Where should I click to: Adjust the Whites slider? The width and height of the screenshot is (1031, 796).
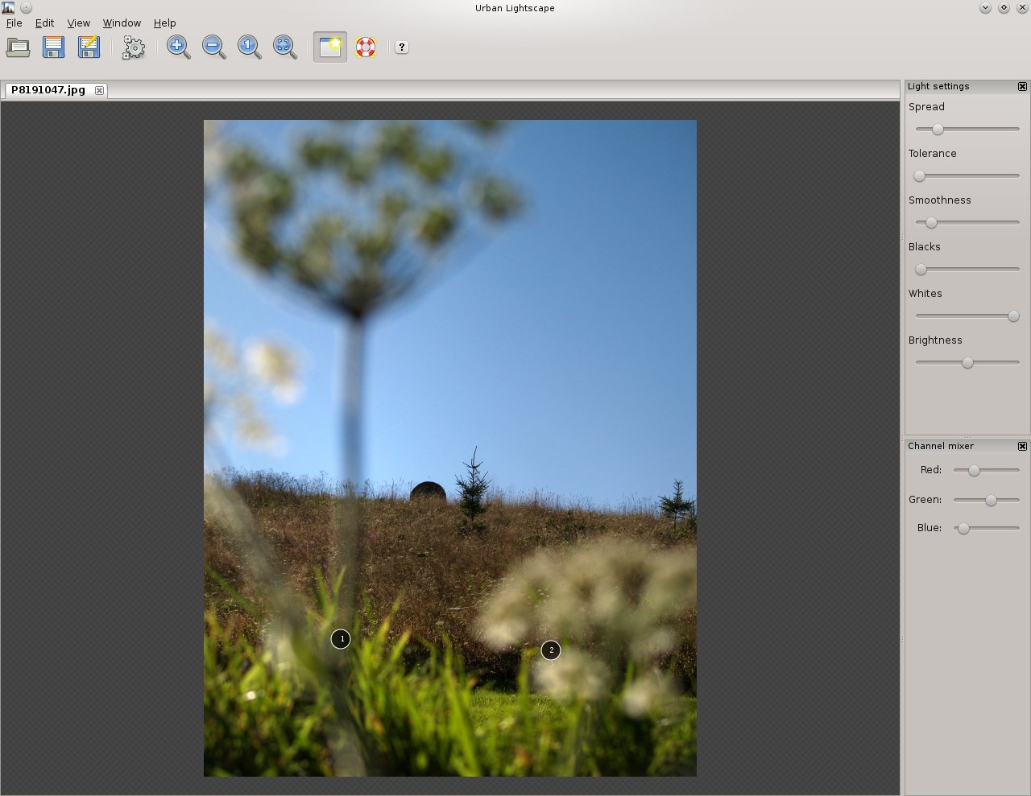[967, 316]
